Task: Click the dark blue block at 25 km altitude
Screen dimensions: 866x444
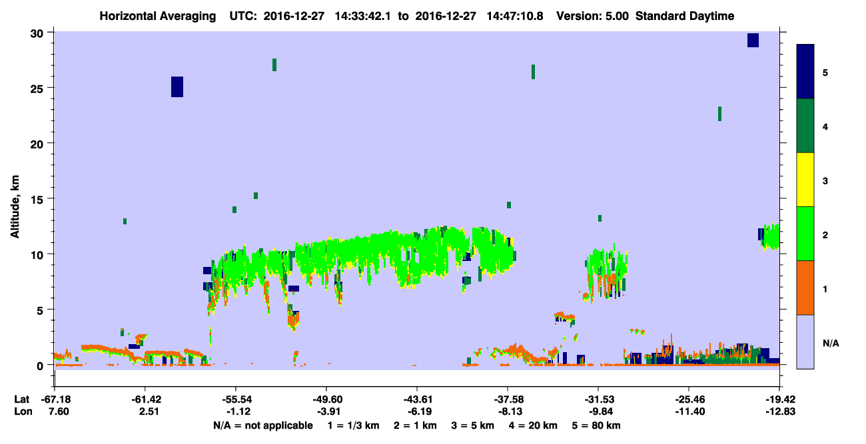Action: point(177,87)
